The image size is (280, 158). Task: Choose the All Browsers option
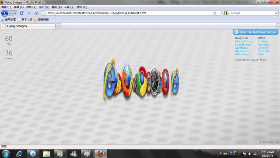point(242,54)
